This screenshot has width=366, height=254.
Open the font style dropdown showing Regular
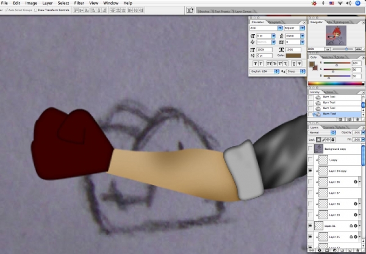tap(303, 28)
